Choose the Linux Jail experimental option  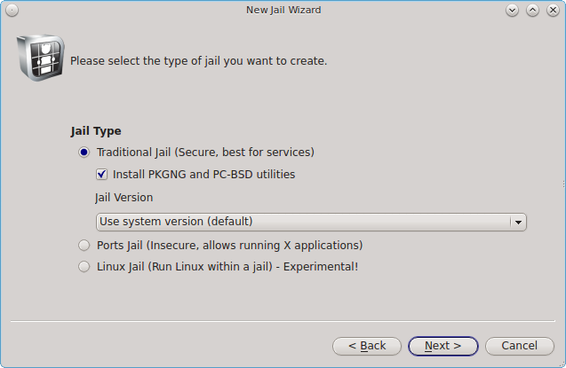tap(84, 267)
